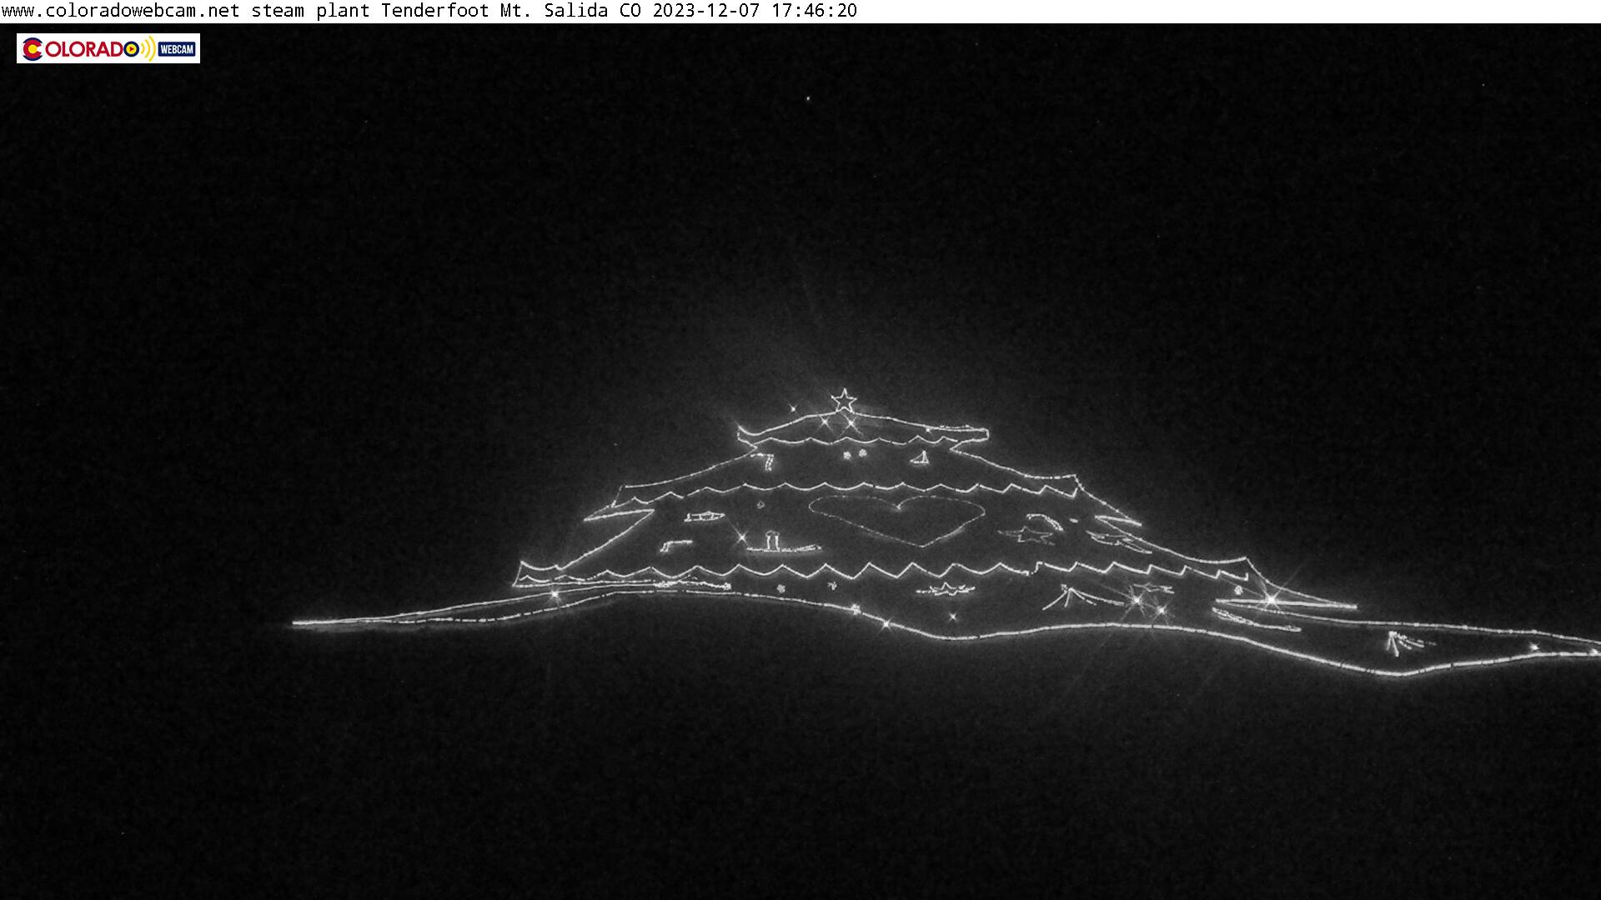Click the 'steam plant' caption text
Viewport: 1601px width, 900px height.
310,11
